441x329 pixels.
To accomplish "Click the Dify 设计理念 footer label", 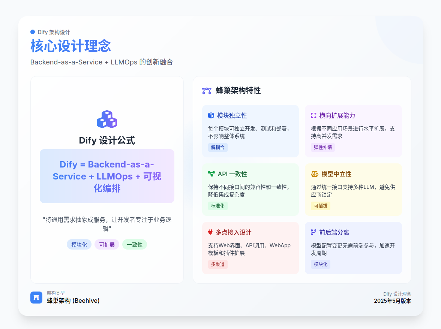I will tap(397, 294).
